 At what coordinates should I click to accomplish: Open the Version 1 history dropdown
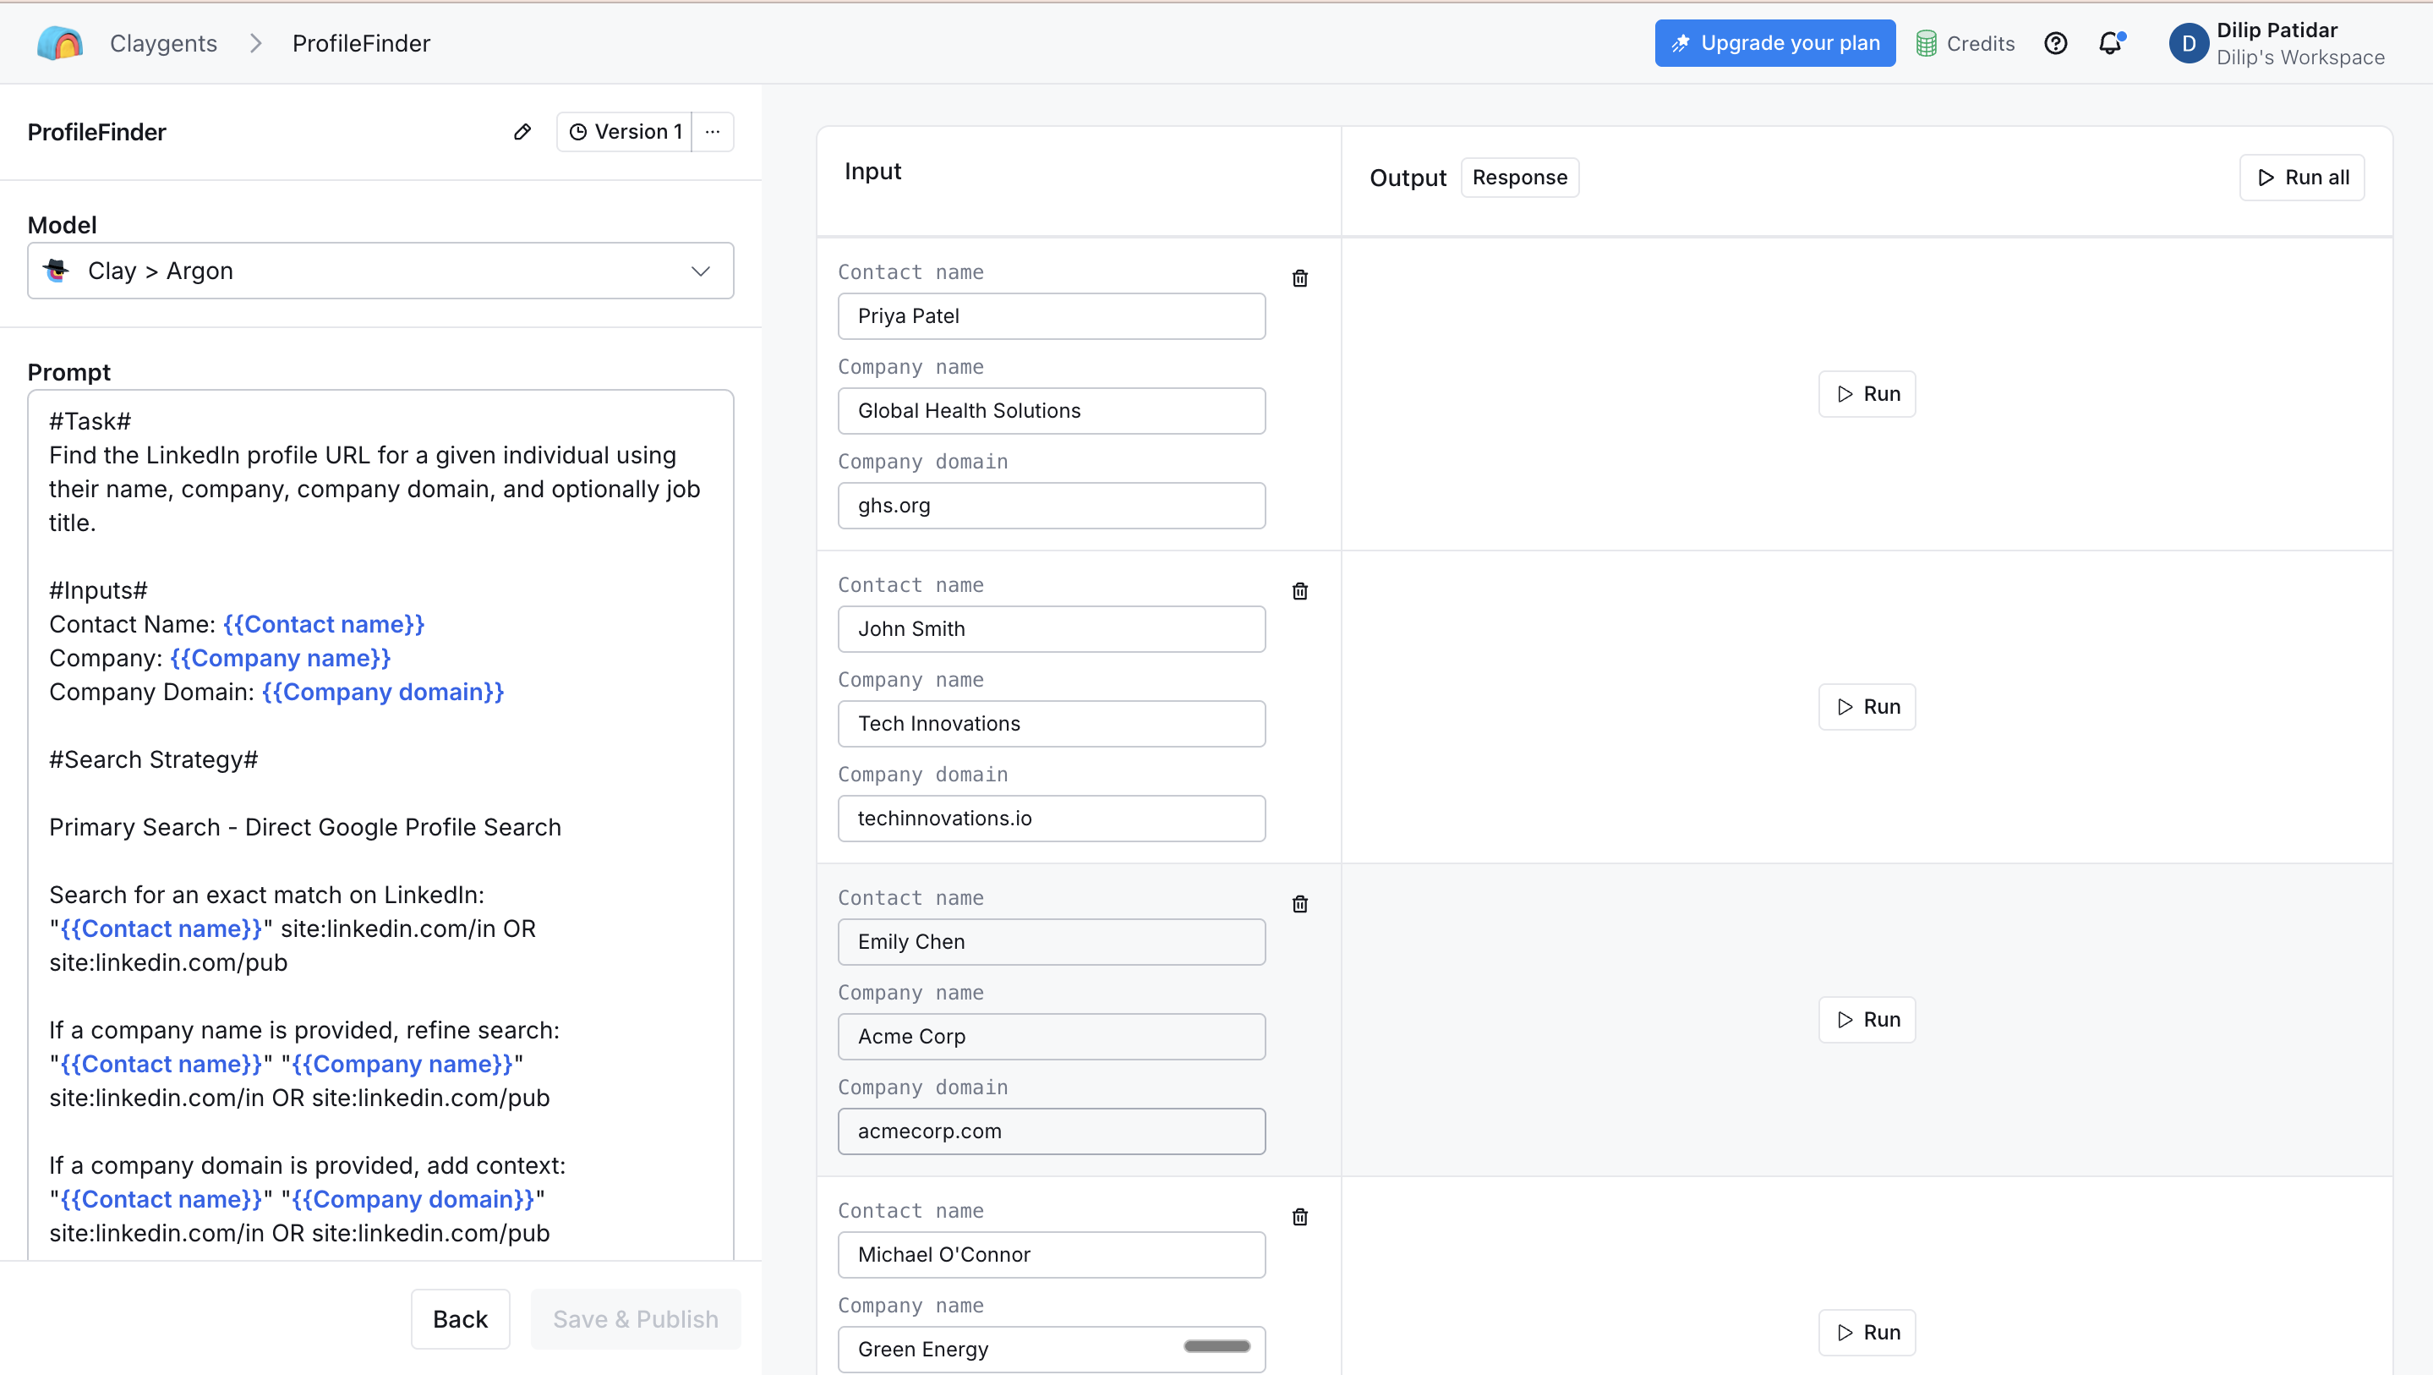(626, 131)
